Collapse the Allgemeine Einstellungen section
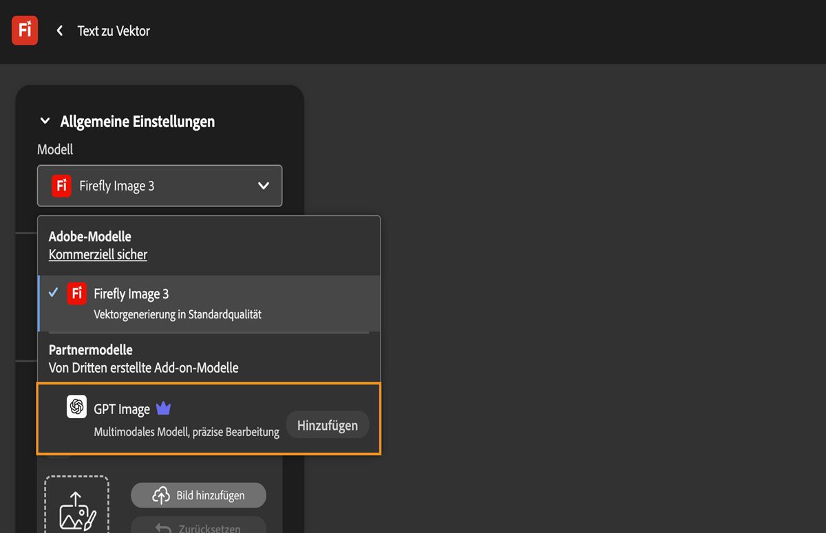Screen dimensions: 826x533 45,121
